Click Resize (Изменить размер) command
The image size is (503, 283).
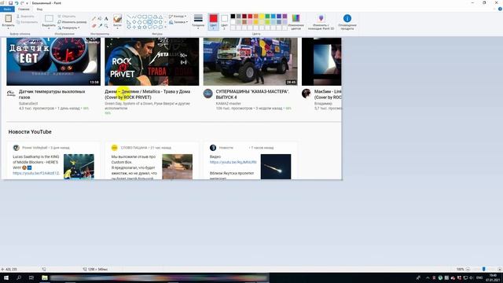pyautogui.click(x=72, y=22)
